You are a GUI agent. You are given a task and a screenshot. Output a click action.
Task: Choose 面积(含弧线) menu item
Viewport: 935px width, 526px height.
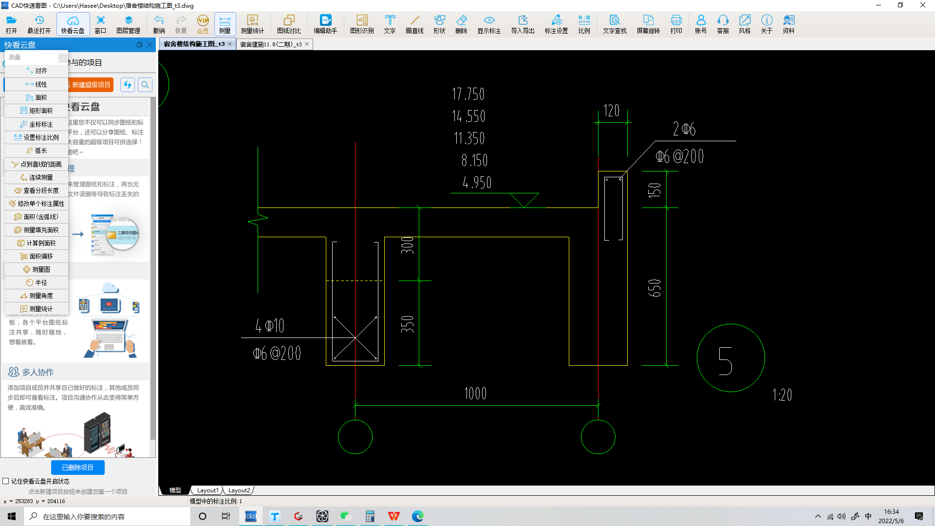(x=37, y=217)
